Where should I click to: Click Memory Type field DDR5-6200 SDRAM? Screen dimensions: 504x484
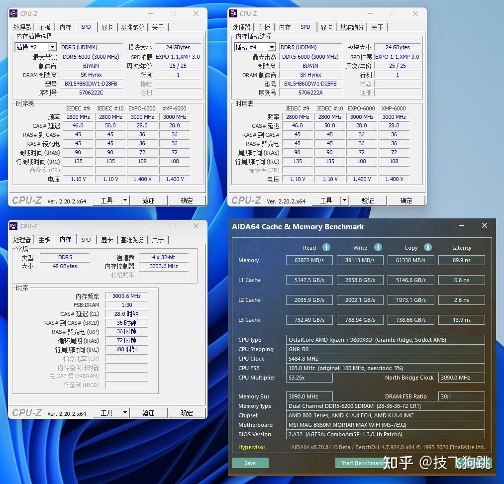[386, 406]
